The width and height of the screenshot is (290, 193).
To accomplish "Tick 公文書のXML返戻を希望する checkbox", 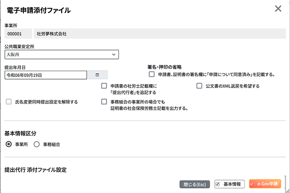I will tap(199, 86).
